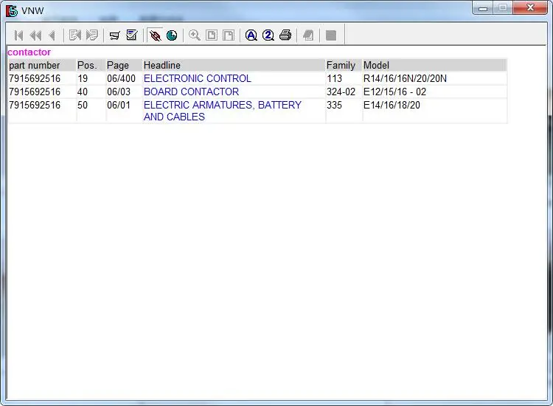
Task: Click the VNW application icon in title bar
Action: point(11,11)
